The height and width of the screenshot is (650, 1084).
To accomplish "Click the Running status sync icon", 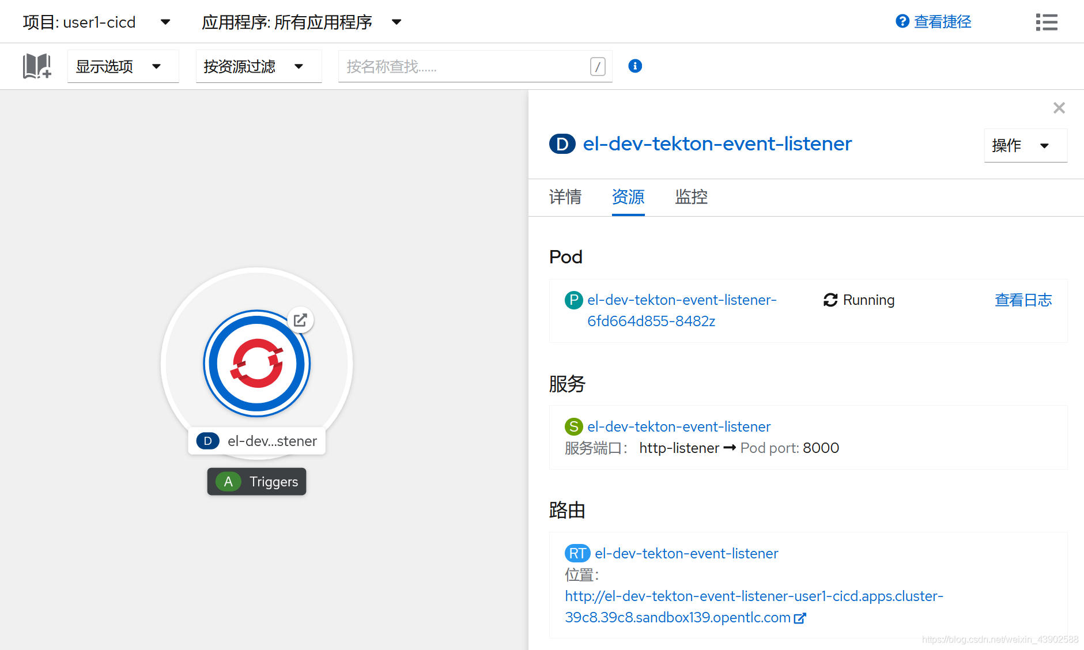I will click(x=830, y=300).
